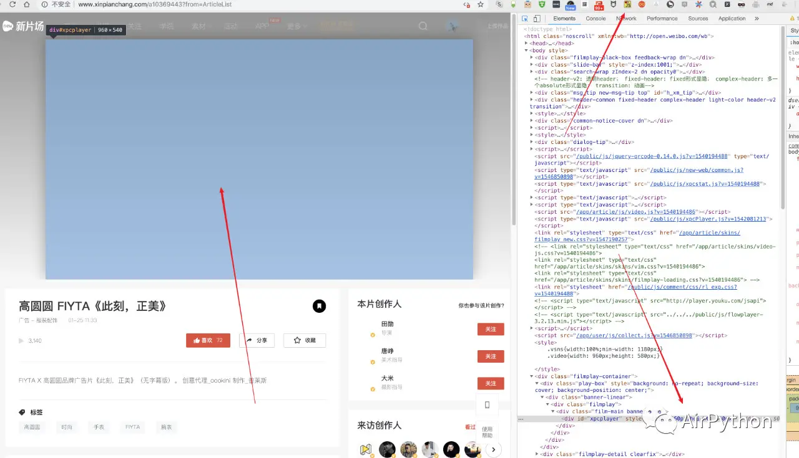Screen dimensions: 799x458
Task: Switch to the Elements tab
Action: click(564, 19)
